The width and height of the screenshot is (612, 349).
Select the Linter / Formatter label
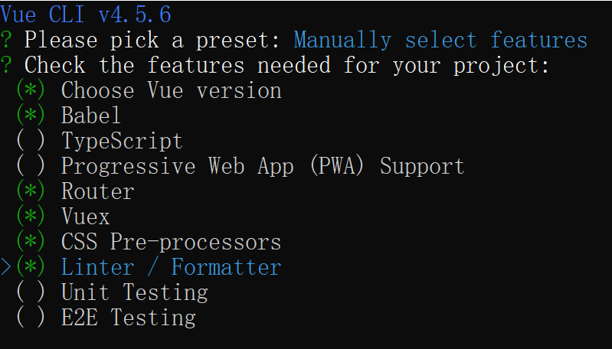click(x=171, y=267)
